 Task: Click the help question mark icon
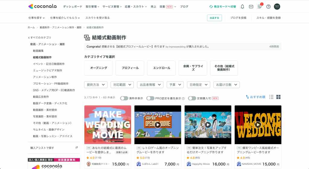tap(268, 6)
